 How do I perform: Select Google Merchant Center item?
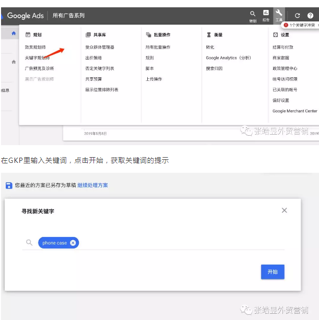pyautogui.click(x=294, y=111)
